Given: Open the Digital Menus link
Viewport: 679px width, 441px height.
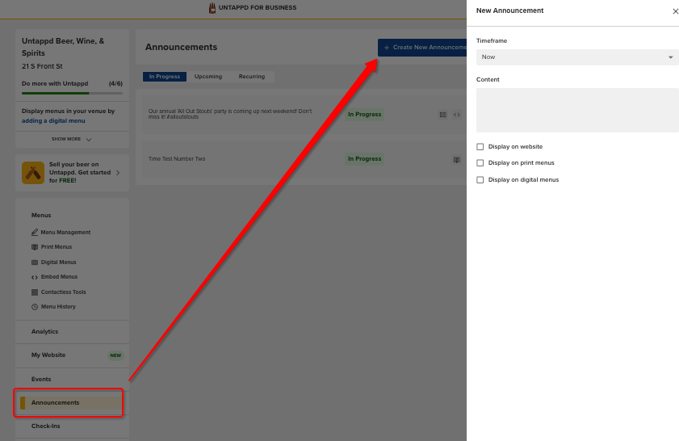Looking at the screenshot, I should (x=58, y=262).
